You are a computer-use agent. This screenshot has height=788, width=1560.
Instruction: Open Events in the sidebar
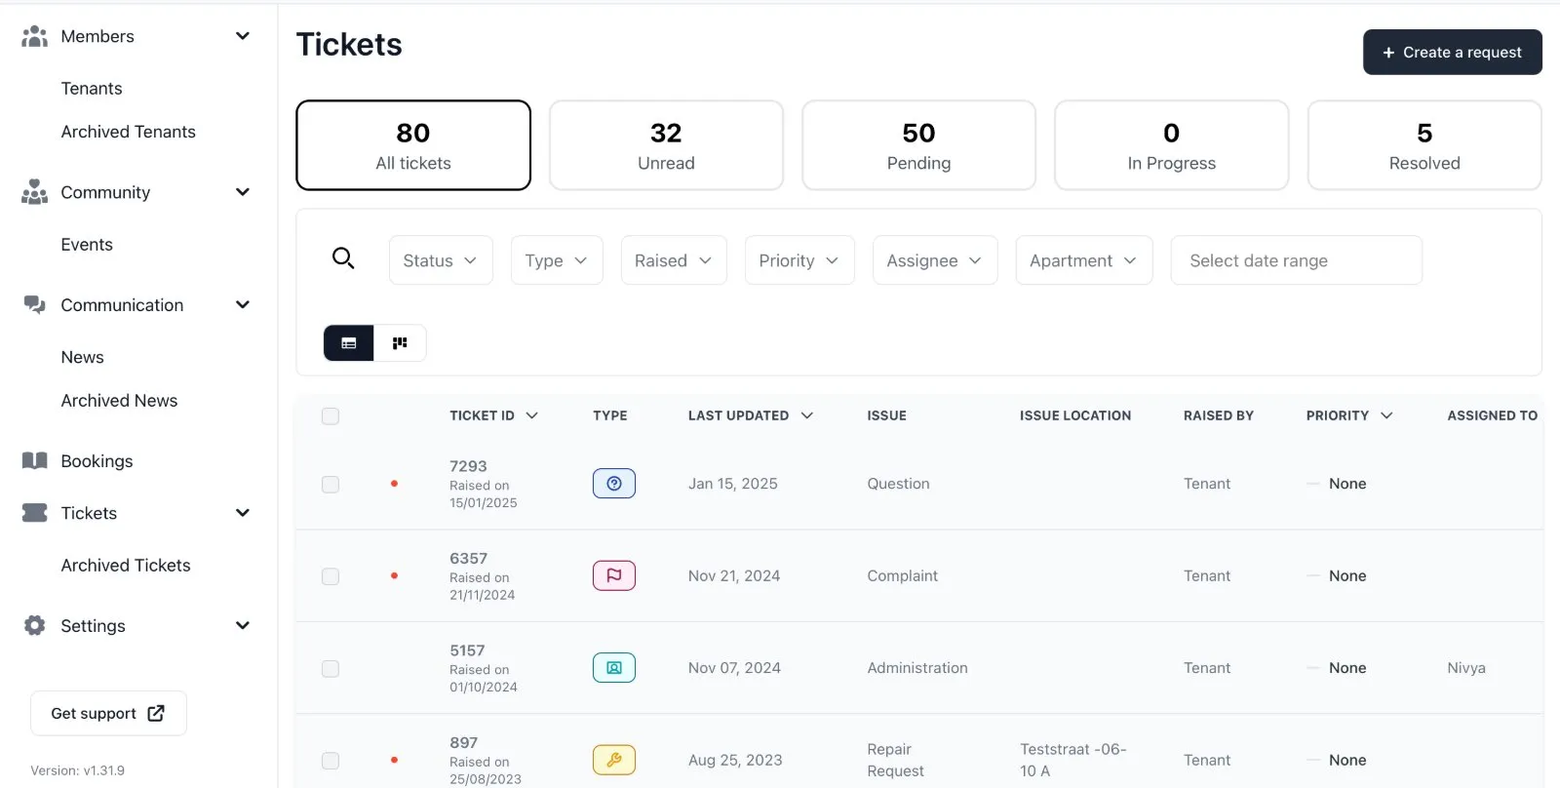click(87, 245)
